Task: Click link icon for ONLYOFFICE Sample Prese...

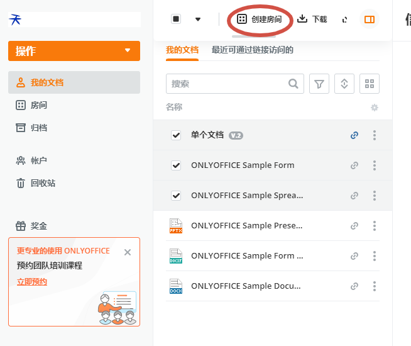Action: pyautogui.click(x=354, y=226)
